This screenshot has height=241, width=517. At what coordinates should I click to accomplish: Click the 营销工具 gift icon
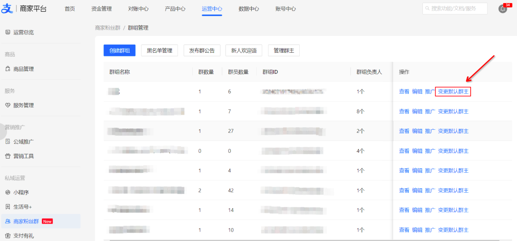[8, 156]
